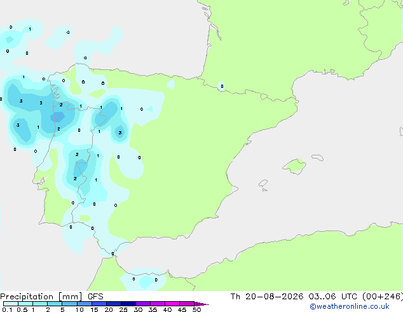Click the over-50 mm arrow at legend end

pos(201,304)
